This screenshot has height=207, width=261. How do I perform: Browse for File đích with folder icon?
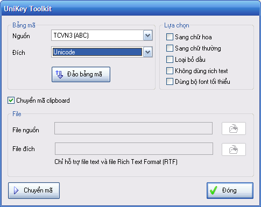click(234, 149)
